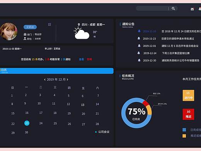Screen dimensions: 201x151
Task: Select date 29 in the calendar
Action: [13, 133]
